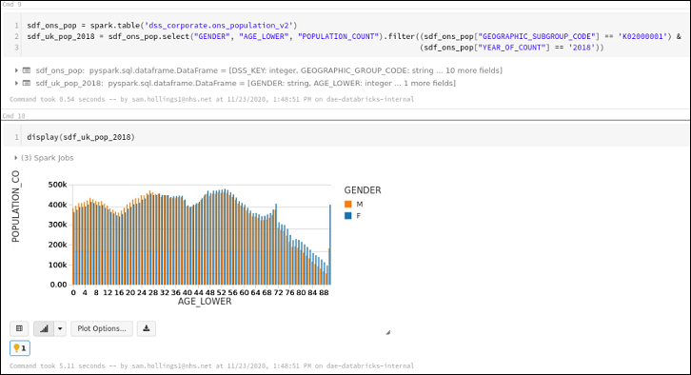Click into display(sdf_uk_pop_2018) code line

pos(81,137)
